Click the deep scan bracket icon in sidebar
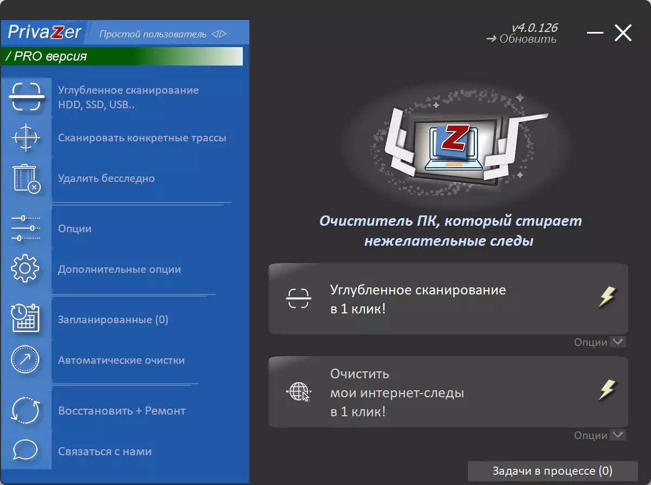The width and height of the screenshot is (651, 485). [x=25, y=97]
